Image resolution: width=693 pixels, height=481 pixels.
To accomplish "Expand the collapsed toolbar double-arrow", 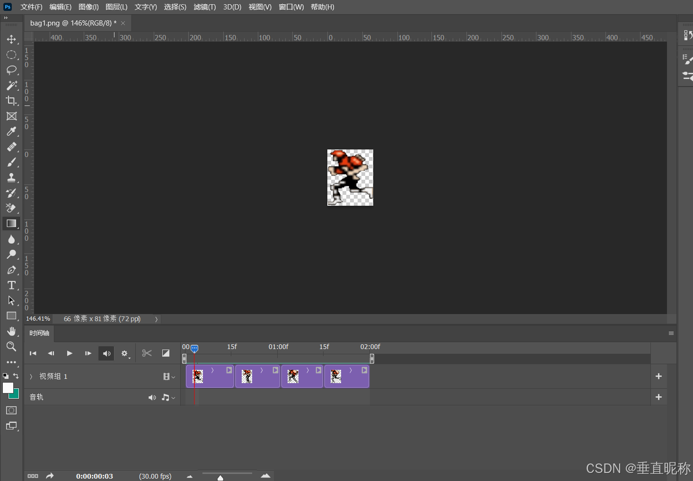I will coord(6,18).
